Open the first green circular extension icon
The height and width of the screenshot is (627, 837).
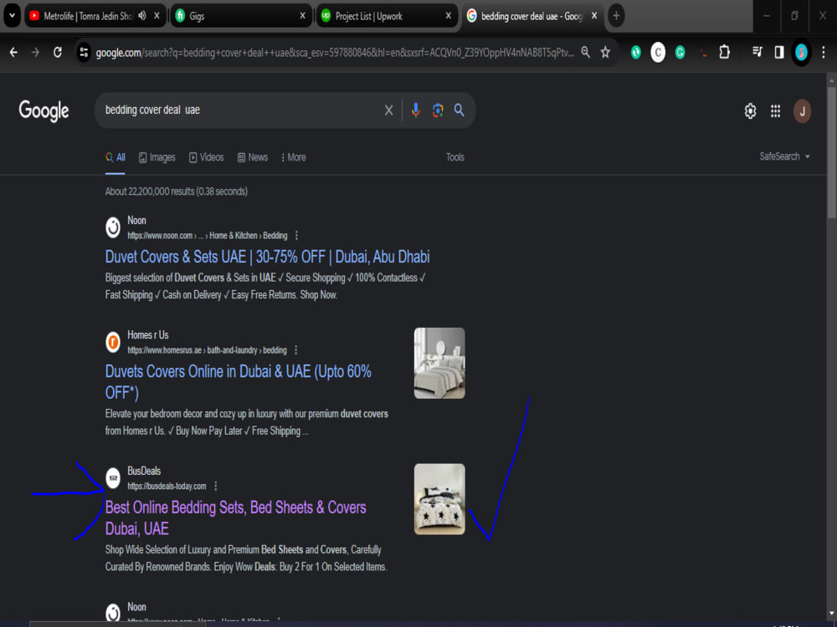(x=636, y=52)
